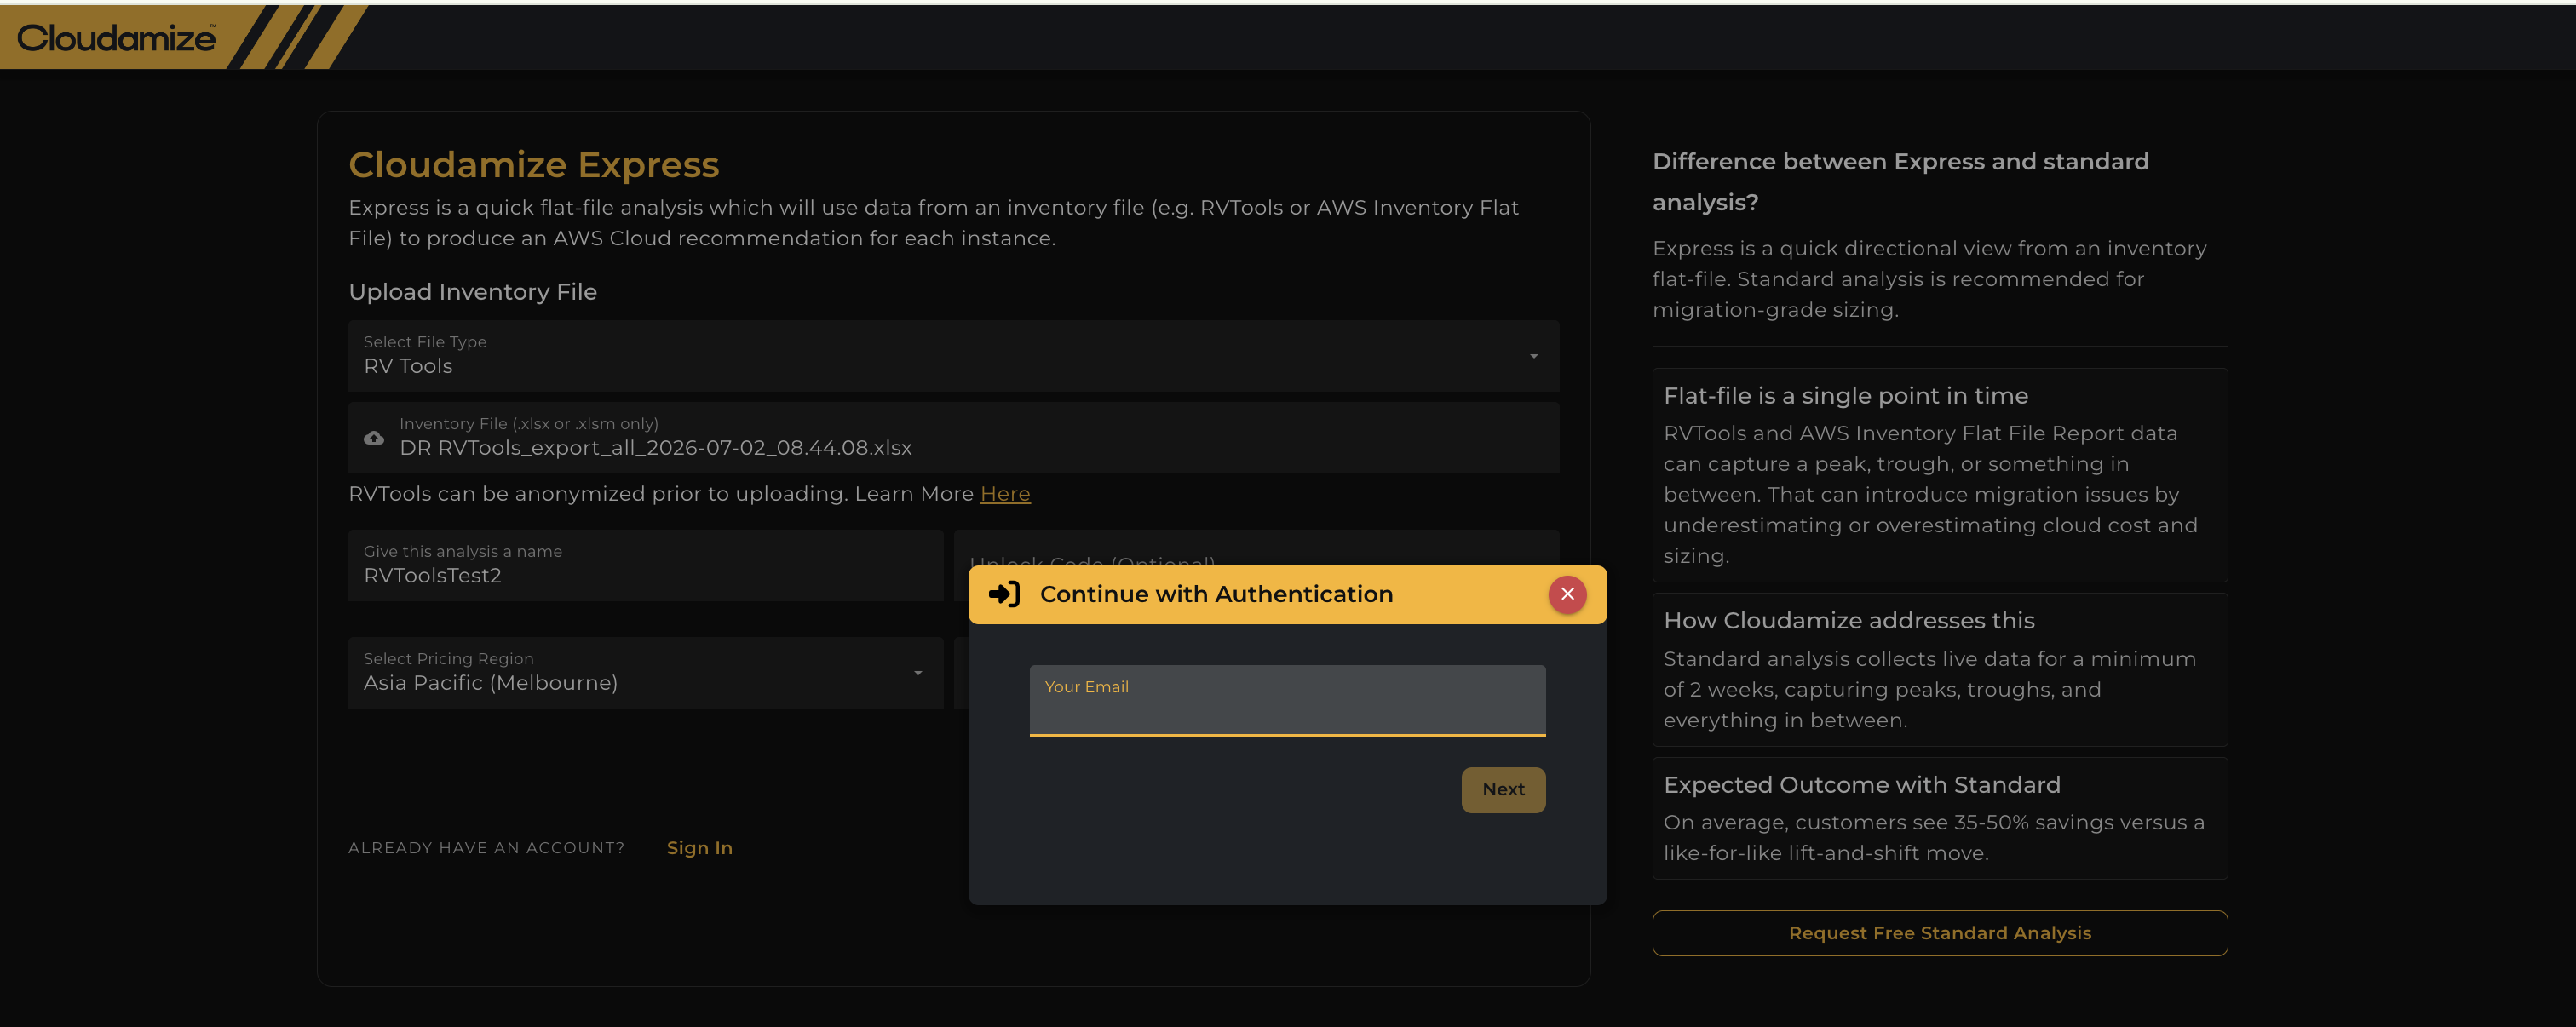Open the Sign In link
This screenshot has width=2576, height=1027.
tap(699, 848)
